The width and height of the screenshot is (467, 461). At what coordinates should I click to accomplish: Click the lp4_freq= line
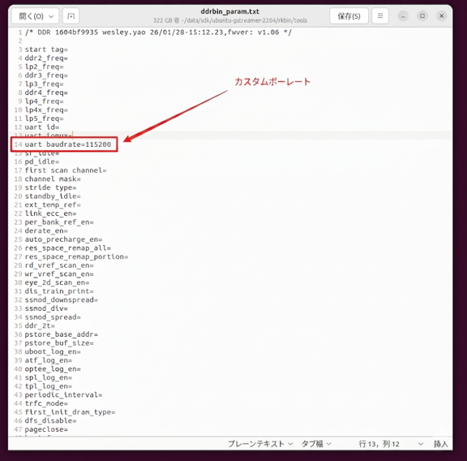click(x=44, y=101)
